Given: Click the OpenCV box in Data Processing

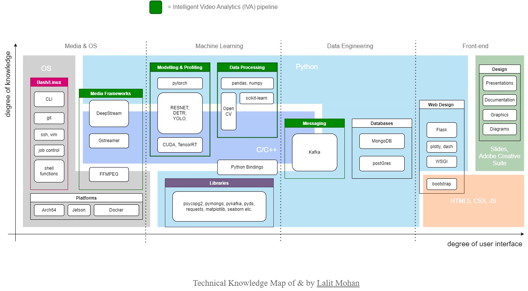Looking at the screenshot, I should (x=228, y=111).
